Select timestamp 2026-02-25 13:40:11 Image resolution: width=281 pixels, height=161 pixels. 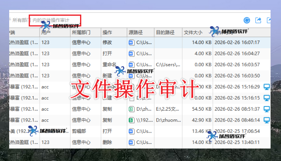[237, 142]
